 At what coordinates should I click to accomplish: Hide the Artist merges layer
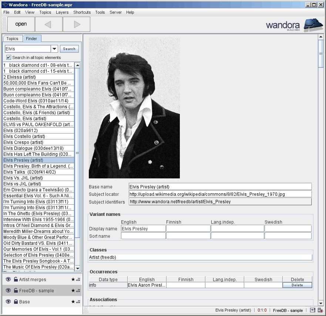click(x=9, y=279)
